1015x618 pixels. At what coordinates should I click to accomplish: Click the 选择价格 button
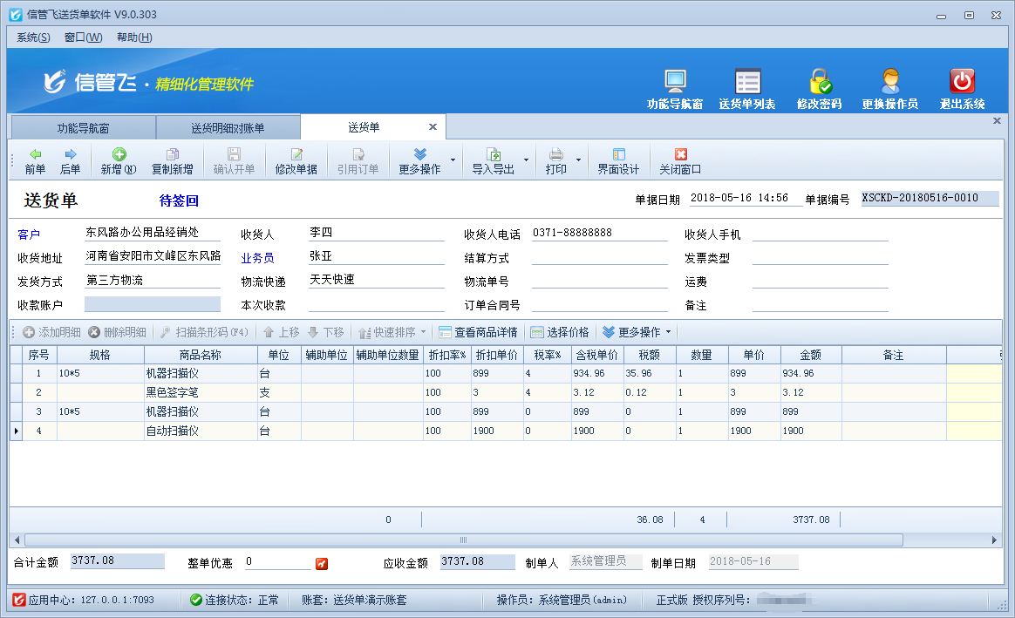(560, 332)
